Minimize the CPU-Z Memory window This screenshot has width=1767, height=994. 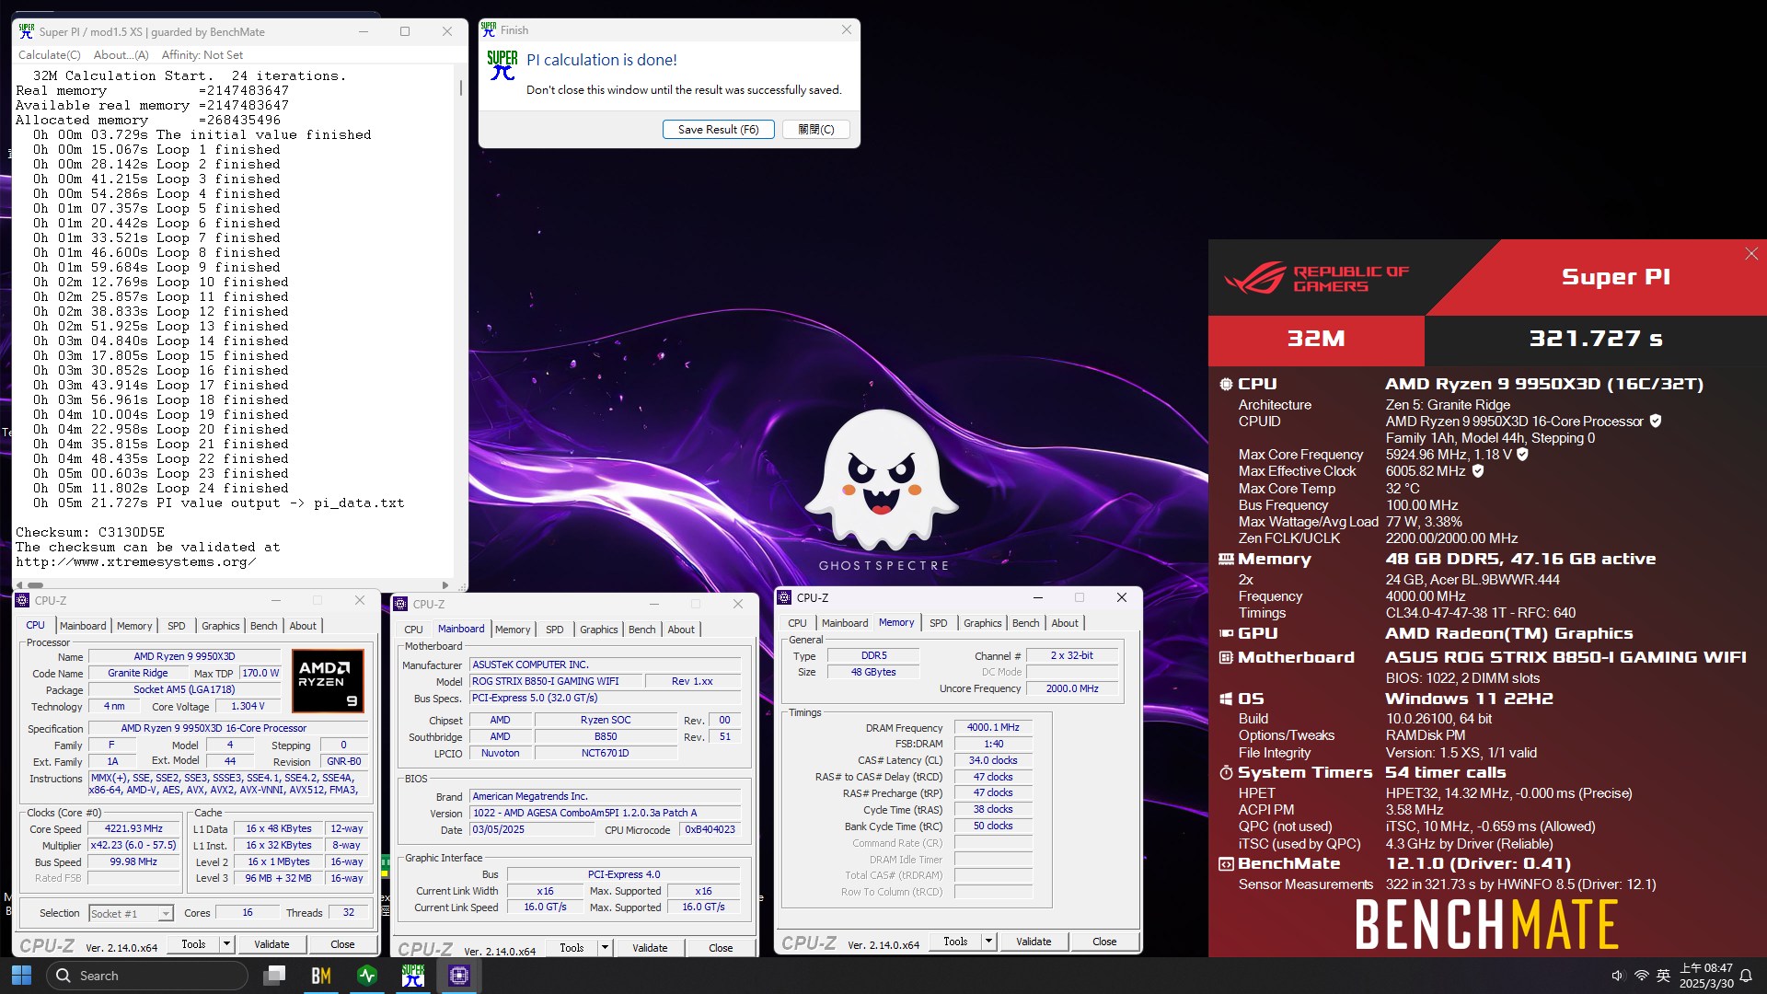coord(1037,597)
